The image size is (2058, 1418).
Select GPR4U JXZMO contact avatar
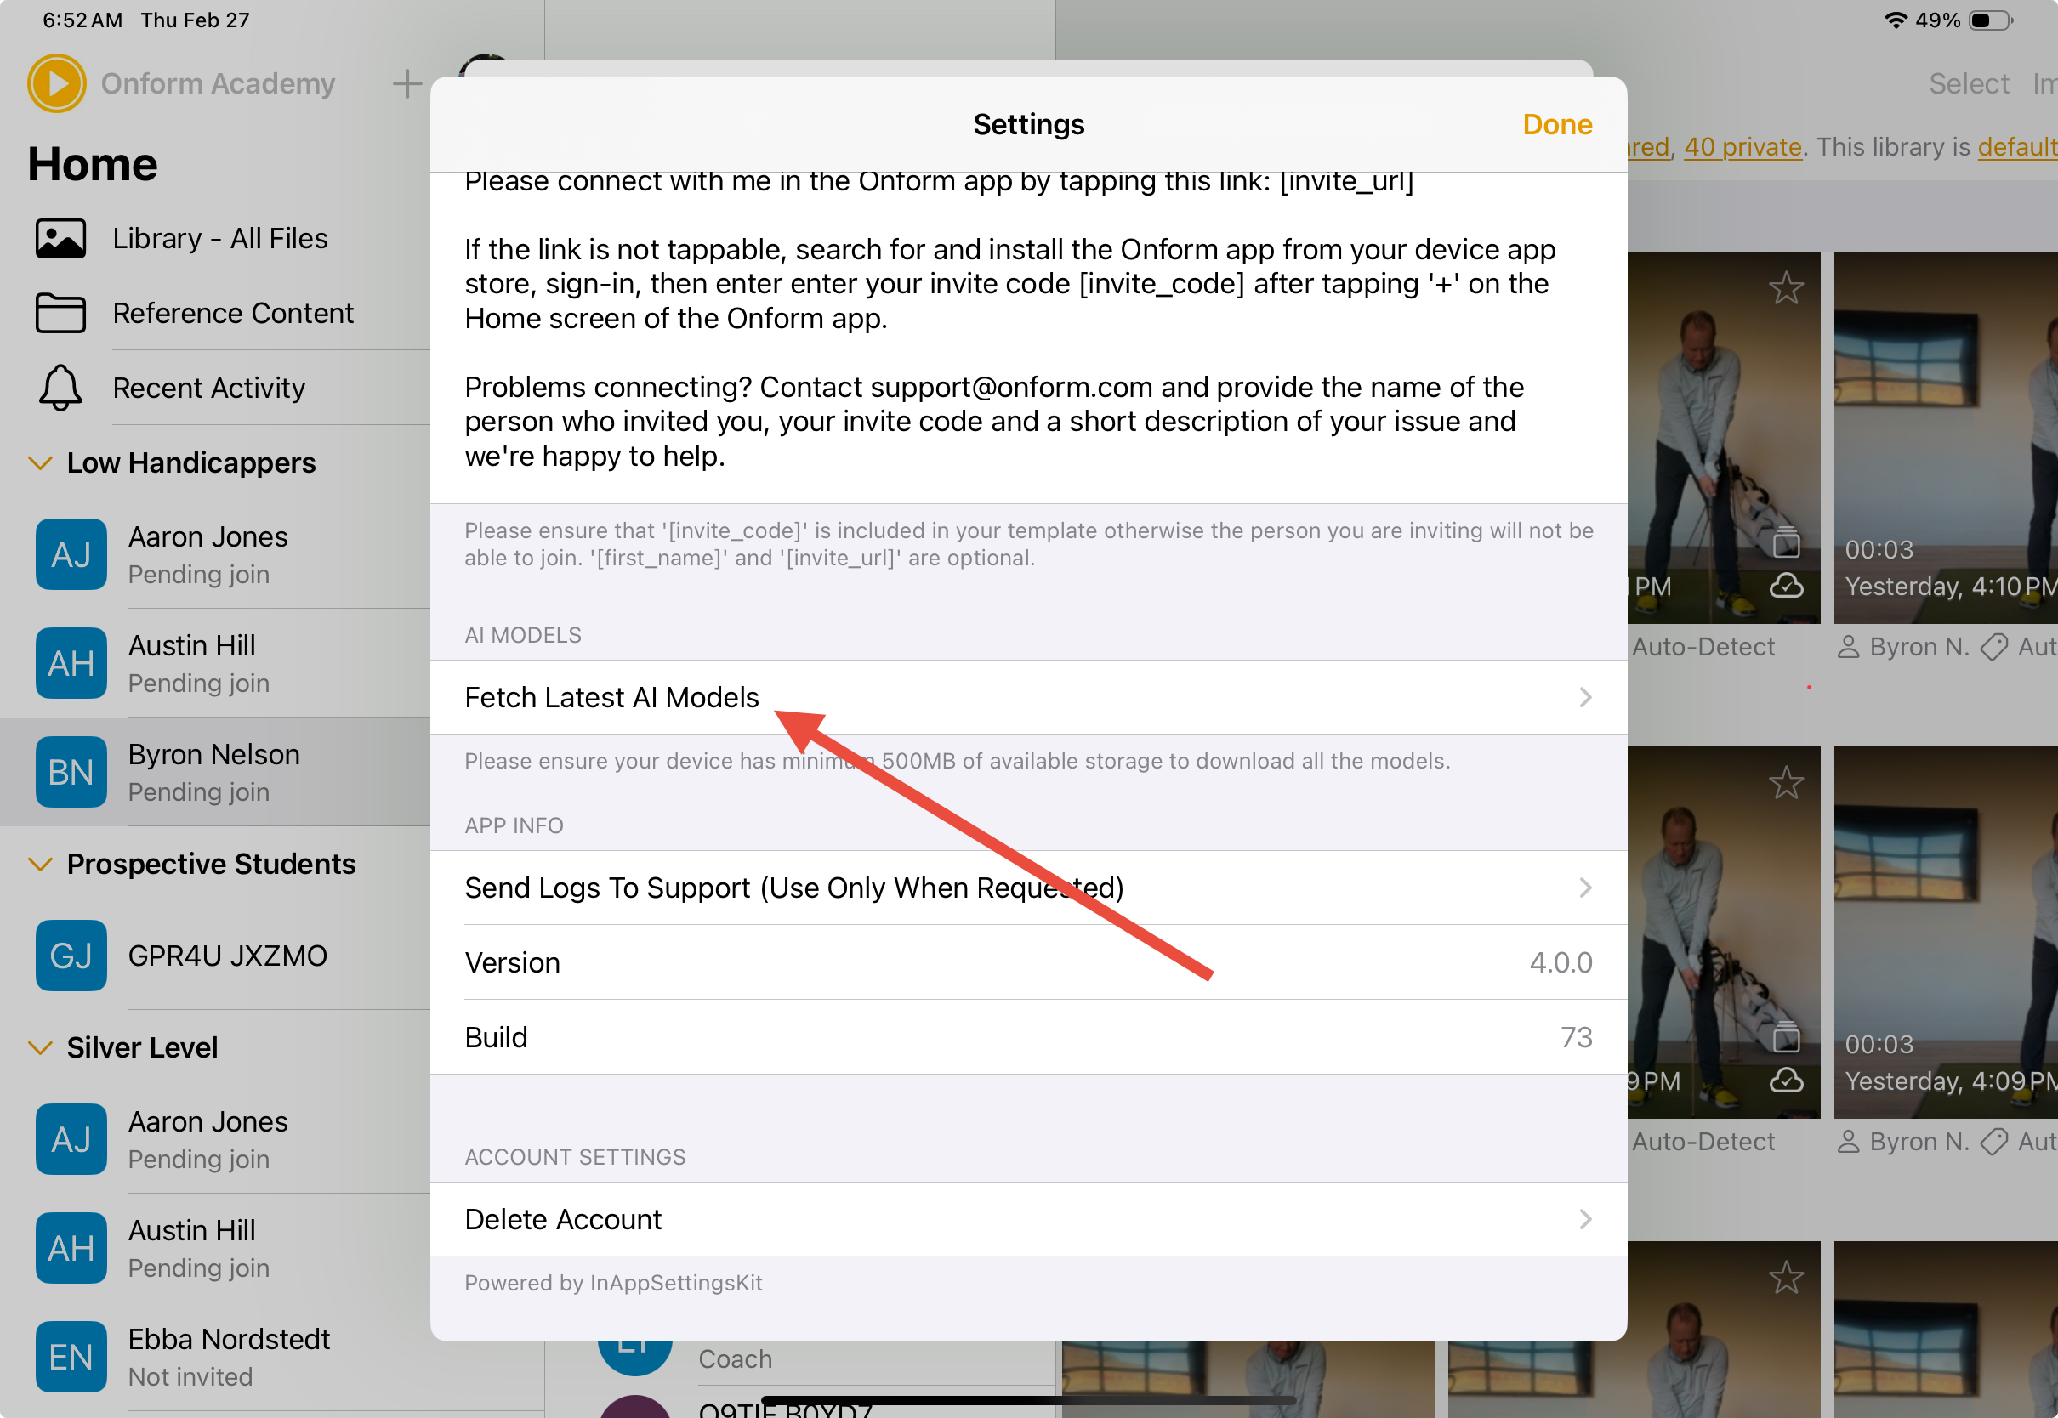71,955
